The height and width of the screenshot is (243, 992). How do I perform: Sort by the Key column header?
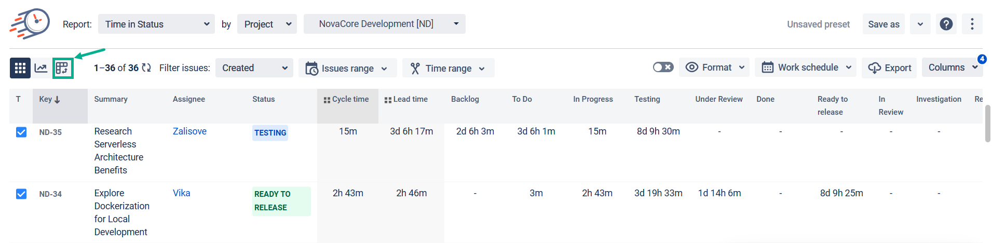(49, 99)
